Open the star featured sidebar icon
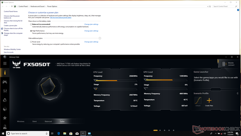This screenshot has height=136, width=241. (x=5, y=118)
